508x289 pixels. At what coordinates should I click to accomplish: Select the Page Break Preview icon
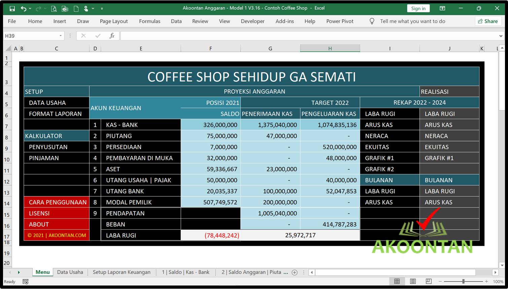coord(428,281)
